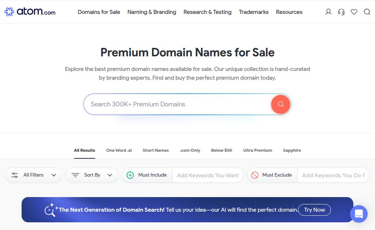This screenshot has width=375, height=230.
Task: Focus the Search 300K+ Premium Domains field
Action: [177, 104]
